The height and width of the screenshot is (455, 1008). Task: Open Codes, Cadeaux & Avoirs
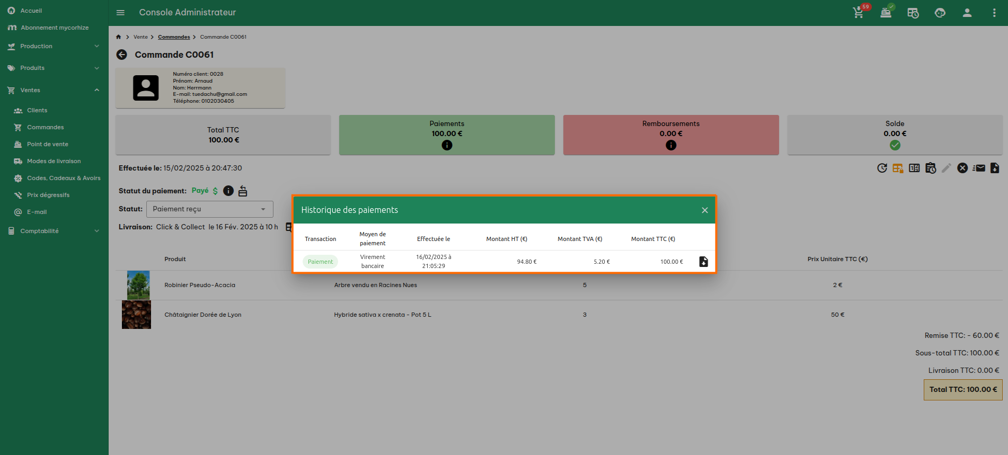pos(64,178)
